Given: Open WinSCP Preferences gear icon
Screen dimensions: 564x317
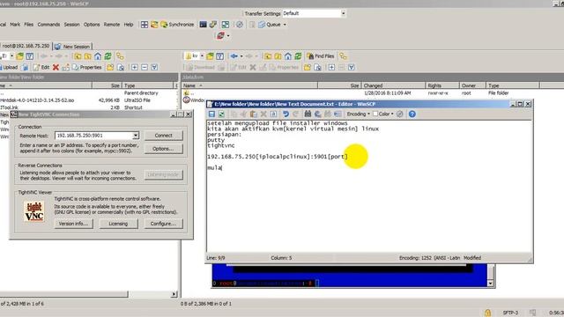Looking at the screenshot, I should coord(240,25).
